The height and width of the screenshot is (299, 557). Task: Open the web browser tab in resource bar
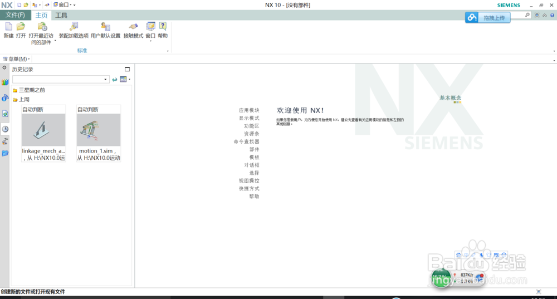tap(5, 114)
